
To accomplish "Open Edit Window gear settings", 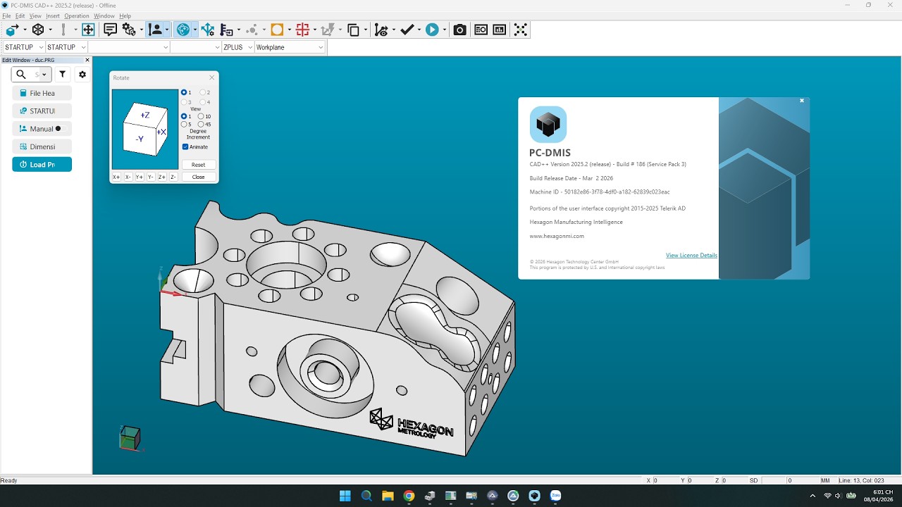I will coord(82,74).
